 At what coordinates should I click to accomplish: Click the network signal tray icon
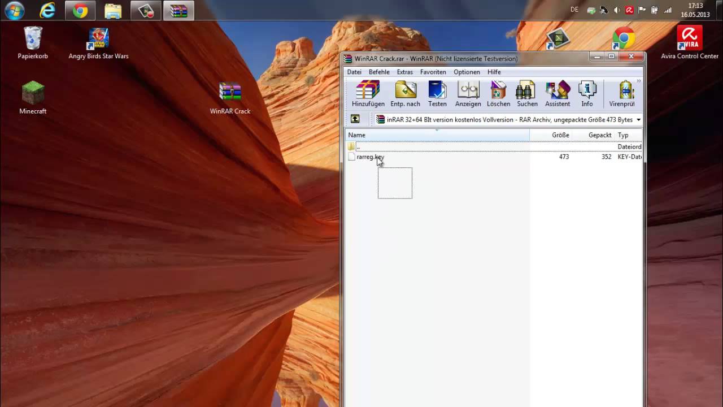pyautogui.click(x=668, y=10)
